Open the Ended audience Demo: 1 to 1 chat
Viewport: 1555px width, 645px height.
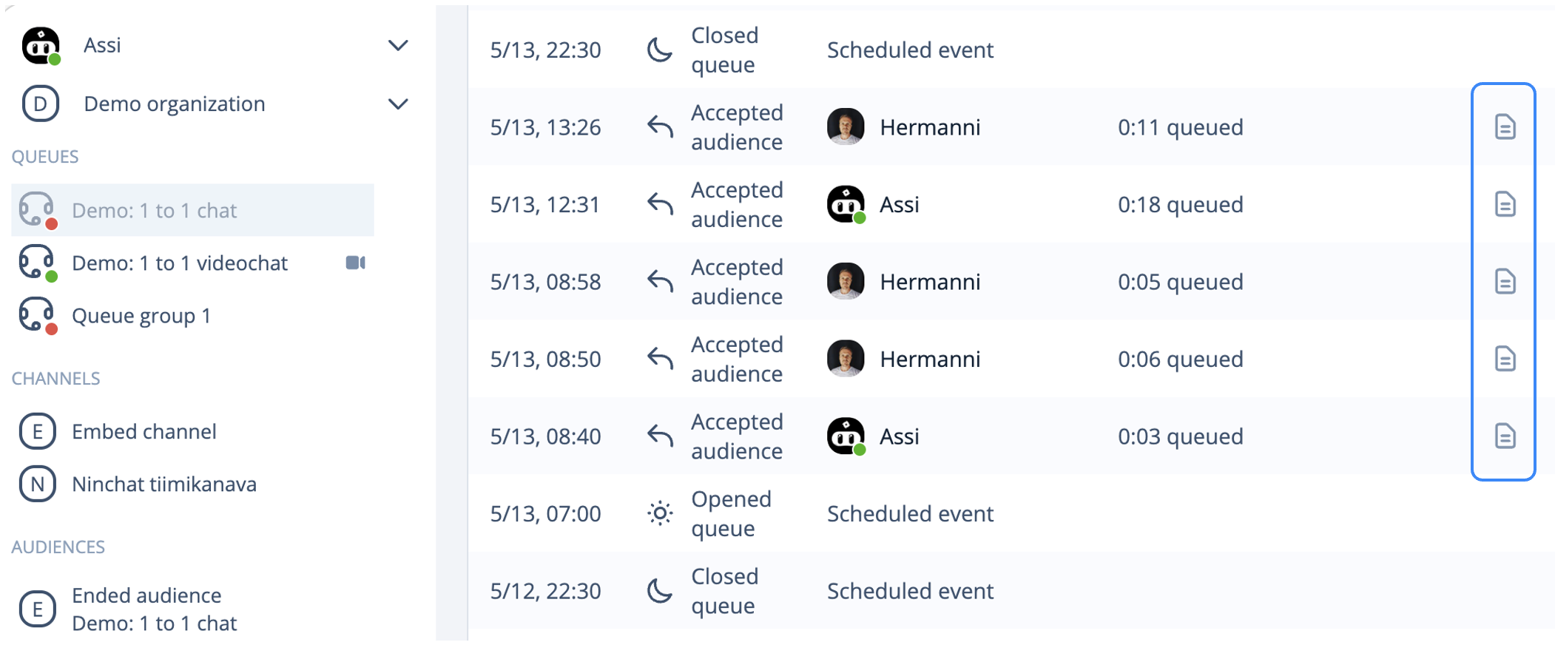pyautogui.click(x=154, y=609)
